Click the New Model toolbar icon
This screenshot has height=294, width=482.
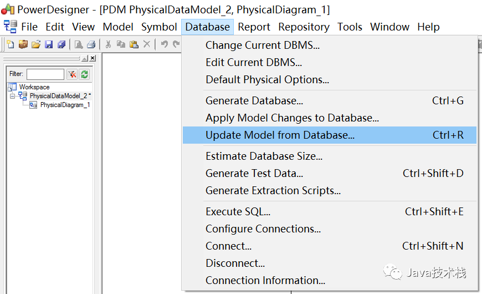pyautogui.click(x=10, y=44)
